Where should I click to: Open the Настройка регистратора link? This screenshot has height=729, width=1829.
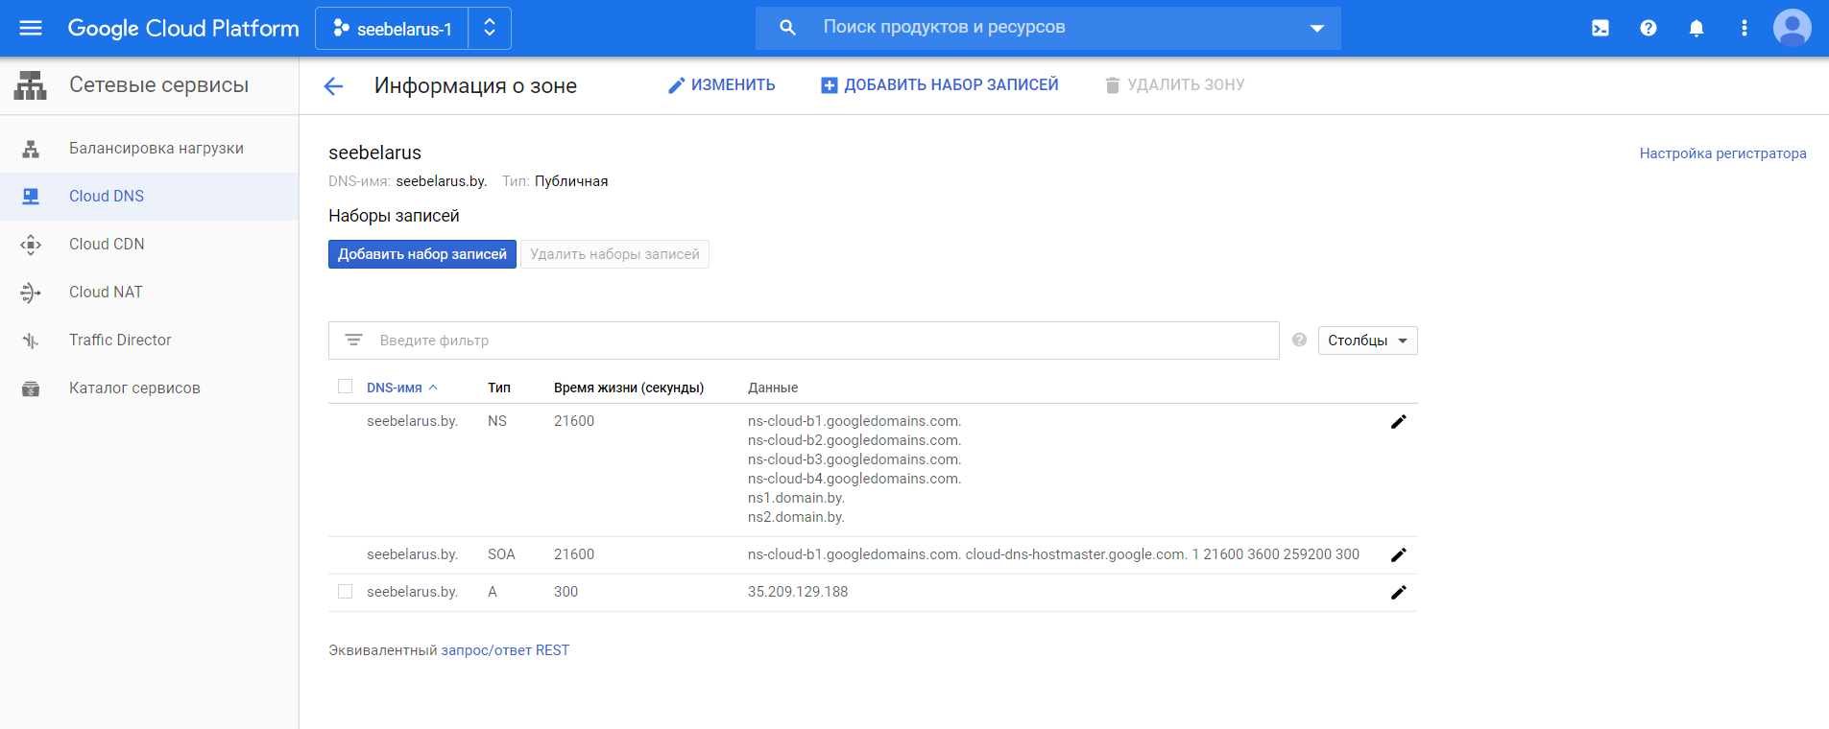pos(1722,153)
